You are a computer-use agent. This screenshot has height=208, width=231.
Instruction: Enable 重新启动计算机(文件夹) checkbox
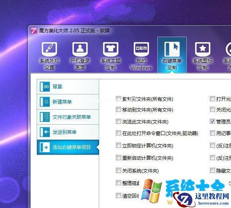click(118, 158)
